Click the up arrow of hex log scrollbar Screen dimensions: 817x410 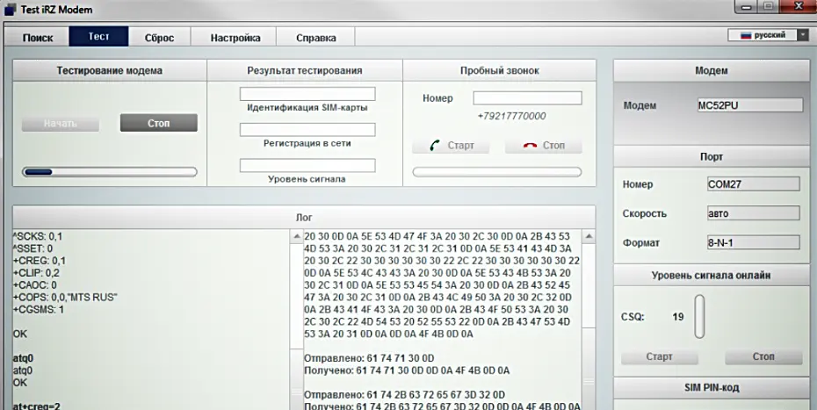(589, 237)
